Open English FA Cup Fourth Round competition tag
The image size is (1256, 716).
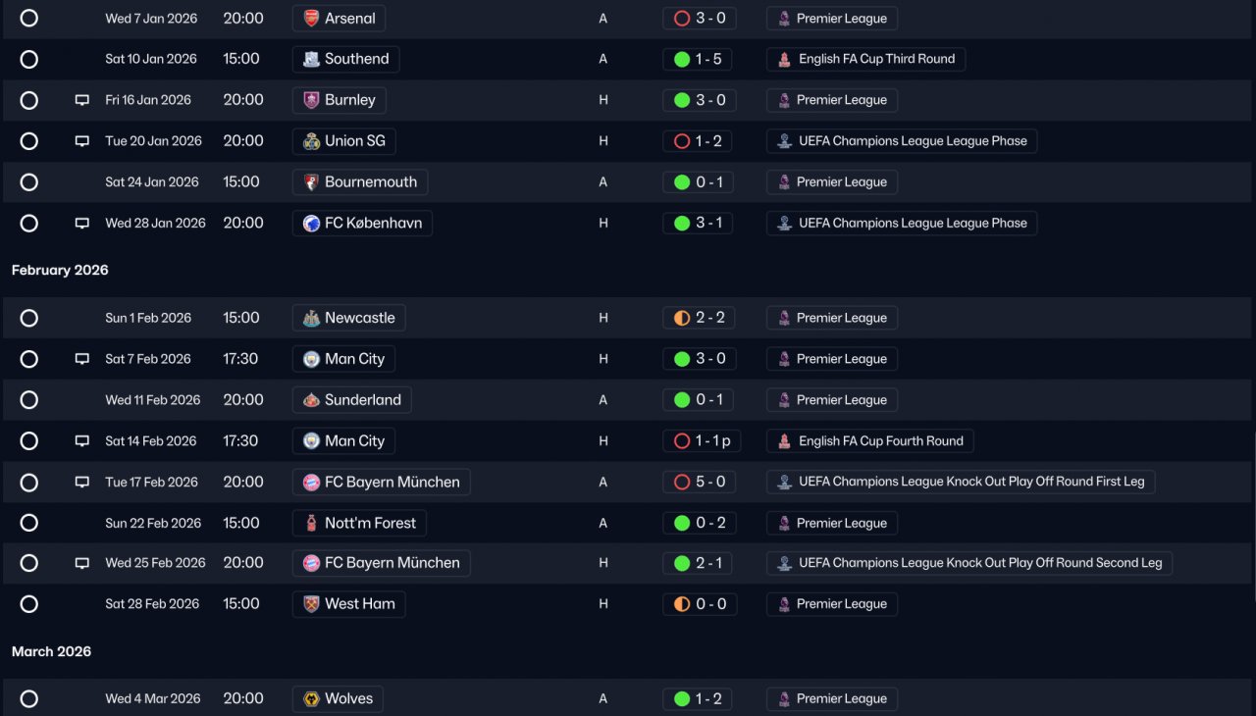pyautogui.click(x=870, y=441)
